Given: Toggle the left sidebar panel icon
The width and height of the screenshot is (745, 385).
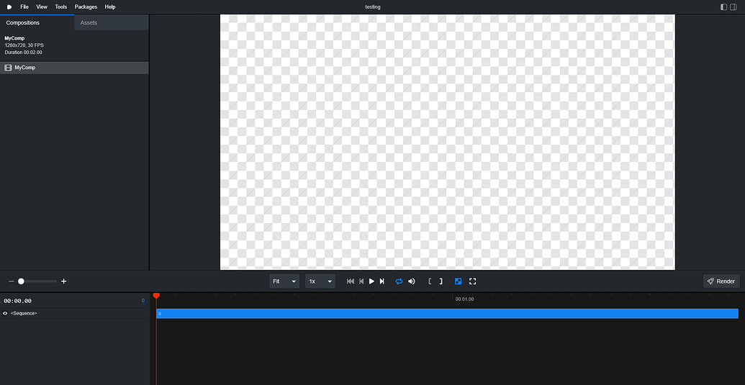Looking at the screenshot, I should pos(724,7).
